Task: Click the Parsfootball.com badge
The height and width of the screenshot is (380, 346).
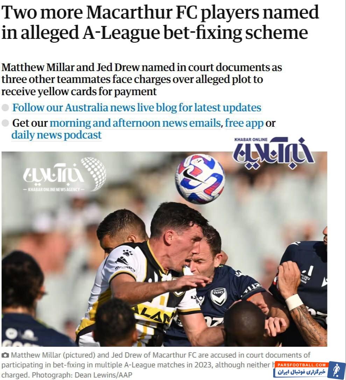Action: pyautogui.click(x=309, y=370)
